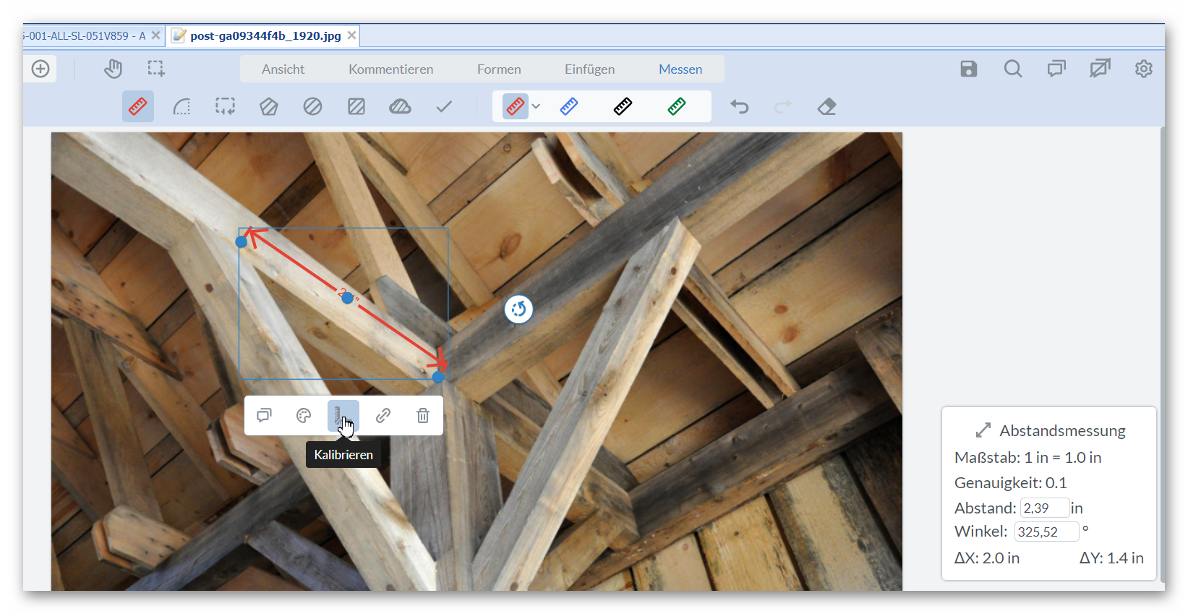The height and width of the screenshot is (614, 1188).
Task: Open the style palette for the annotation
Action: pos(304,416)
